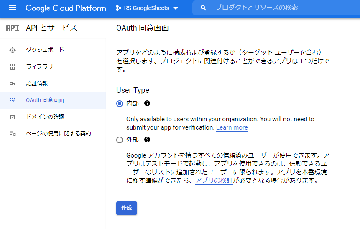Open the ドメインの確認 menu item

[x=53, y=117]
